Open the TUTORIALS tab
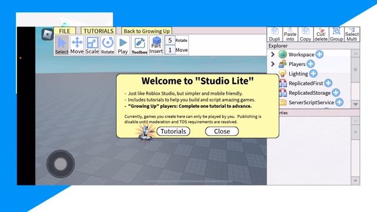377x212 pixels. (98, 31)
